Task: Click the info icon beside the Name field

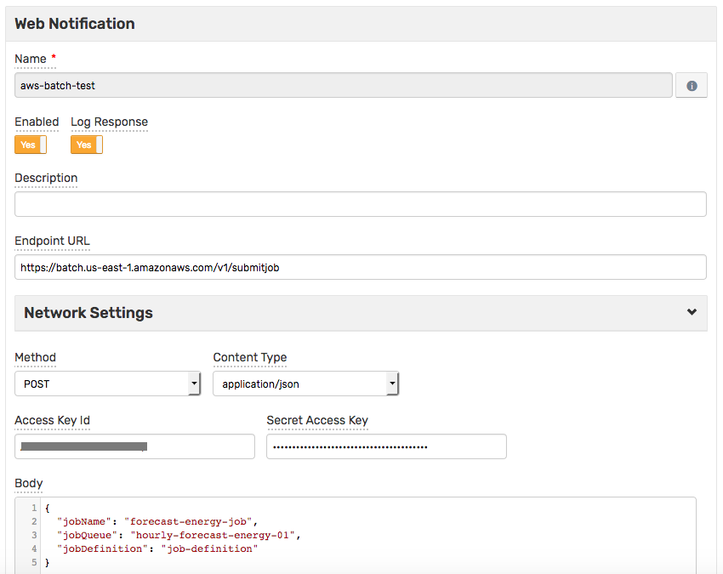Action: [692, 85]
